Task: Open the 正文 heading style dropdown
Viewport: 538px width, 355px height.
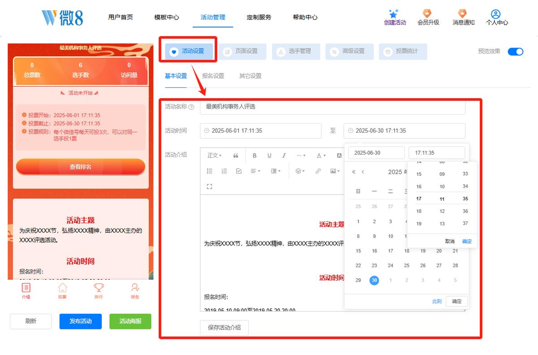Action: coord(215,156)
